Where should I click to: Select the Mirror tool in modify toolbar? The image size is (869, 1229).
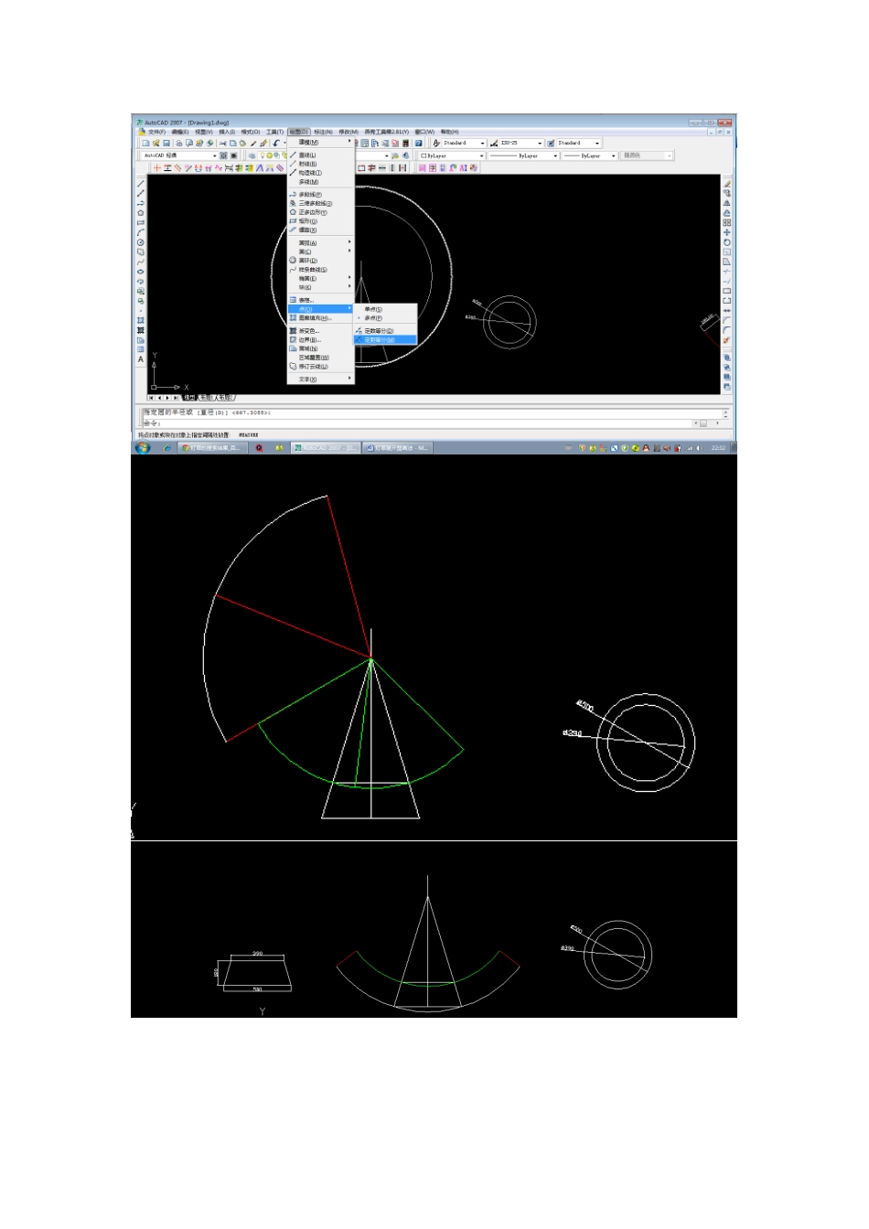click(727, 203)
